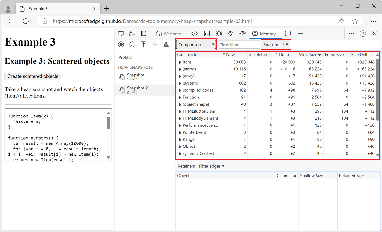The height and width of the screenshot is (232, 382).
Task: Open the Network wifi-style tool icon
Action: coord(231,33)
